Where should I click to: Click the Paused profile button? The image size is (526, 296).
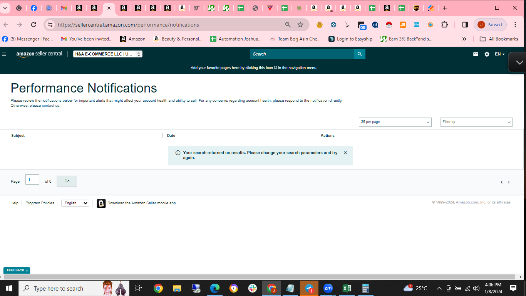[491, 25]
